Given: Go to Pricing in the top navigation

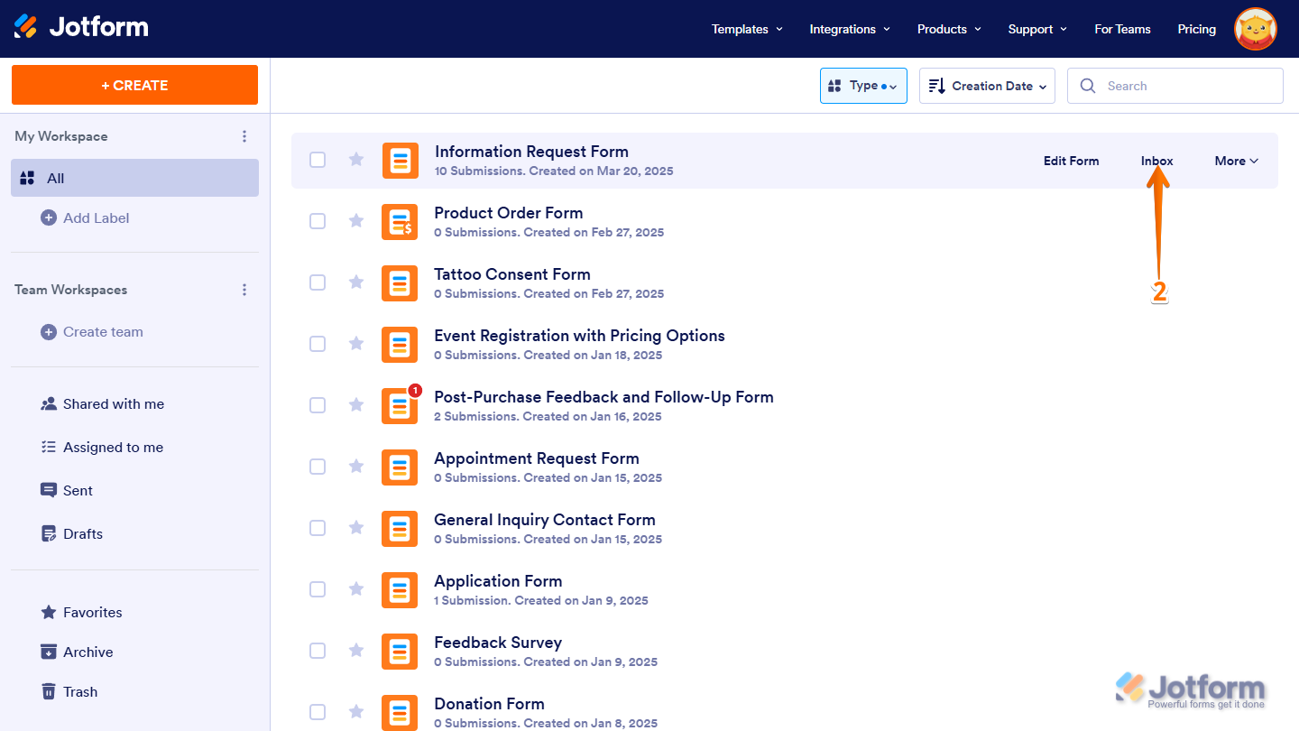Looking at the screenshot, I should [1196, 29].
